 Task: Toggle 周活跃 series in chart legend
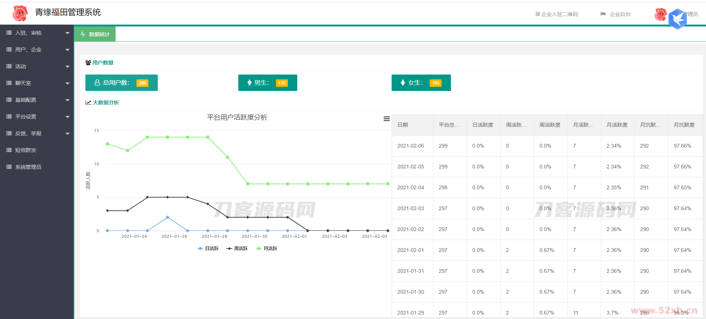tap(237, 249)
